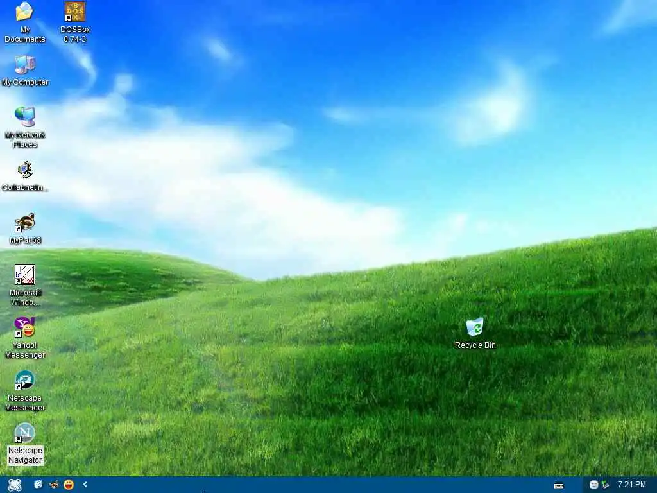Launch MyPal from the quick launch bar
Screen dimensions: 657x493
[54, 485]
